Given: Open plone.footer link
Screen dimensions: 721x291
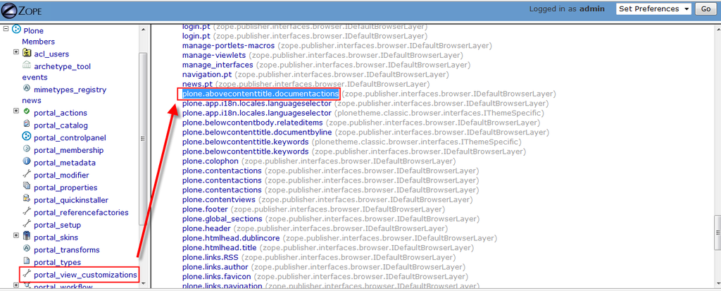Looking at the screenshot, I should (x=205, y=209).
